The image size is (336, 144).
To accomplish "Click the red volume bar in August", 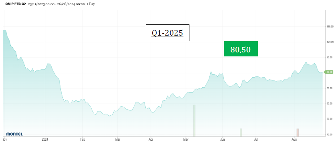I will pyautogui.click(x=298, y=132).
